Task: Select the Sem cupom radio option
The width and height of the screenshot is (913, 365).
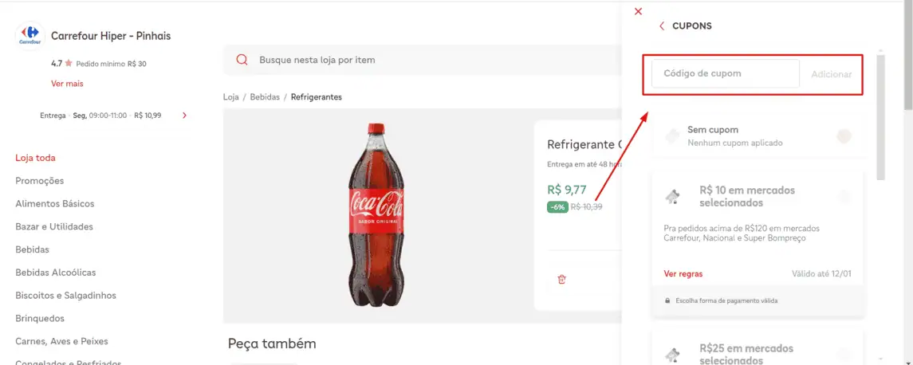Action: [x=844, y=136]
